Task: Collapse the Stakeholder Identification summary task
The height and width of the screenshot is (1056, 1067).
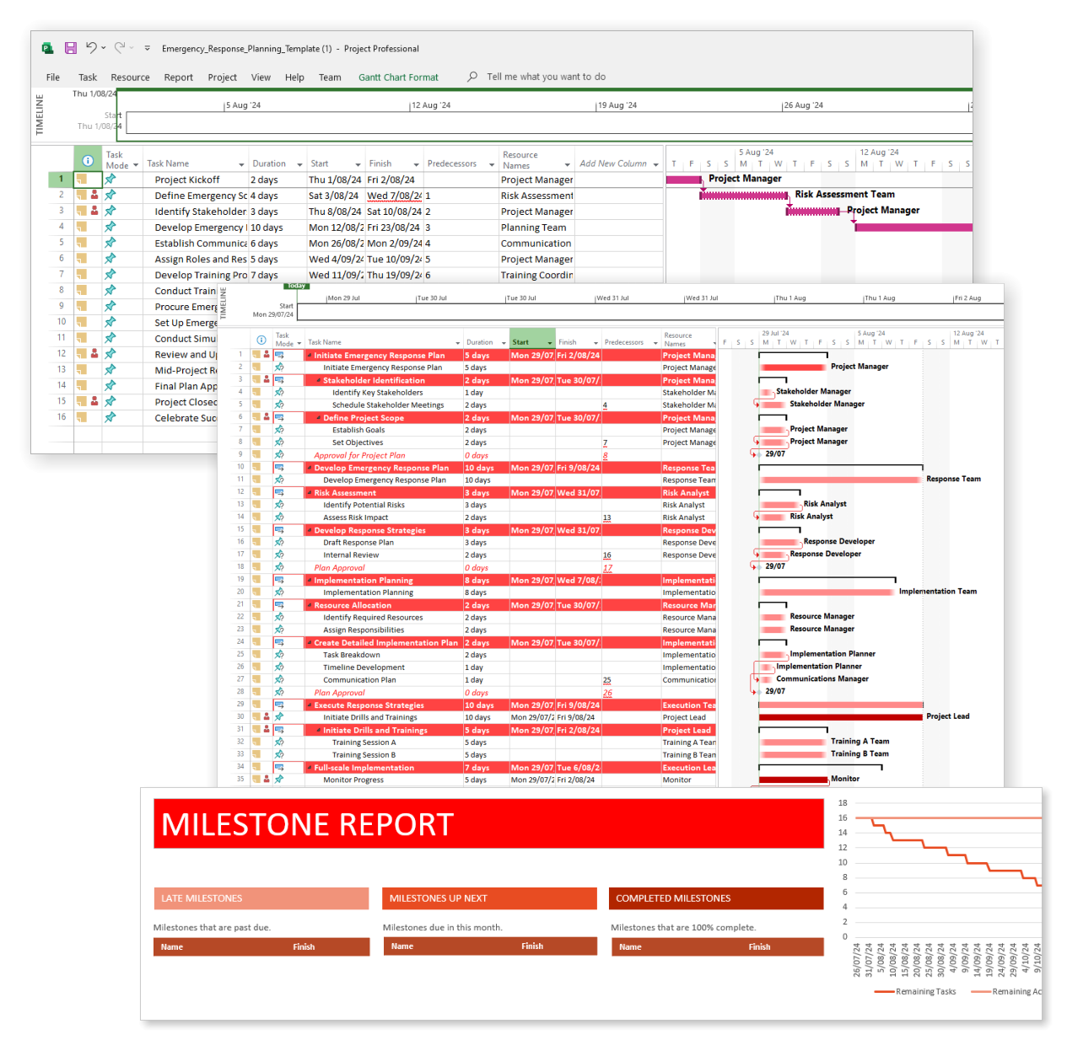Action: pos(319,380)
